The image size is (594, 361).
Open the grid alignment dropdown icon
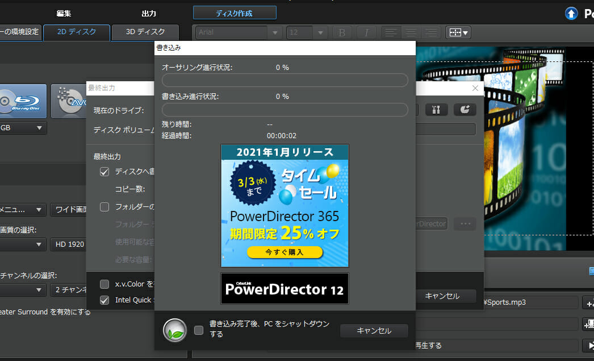point(458,32)
